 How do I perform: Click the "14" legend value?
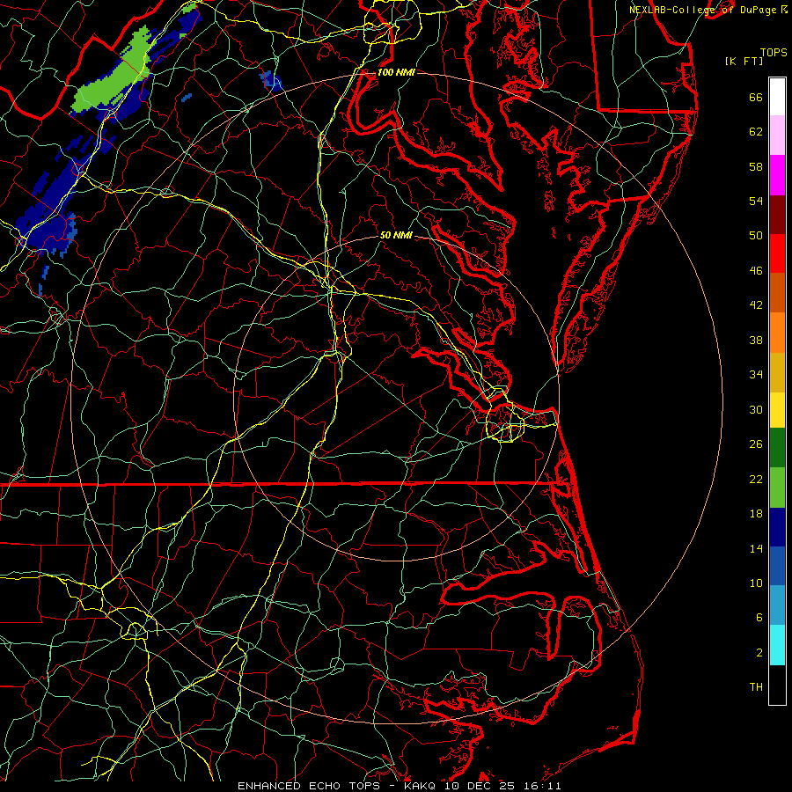pos(756,548)
